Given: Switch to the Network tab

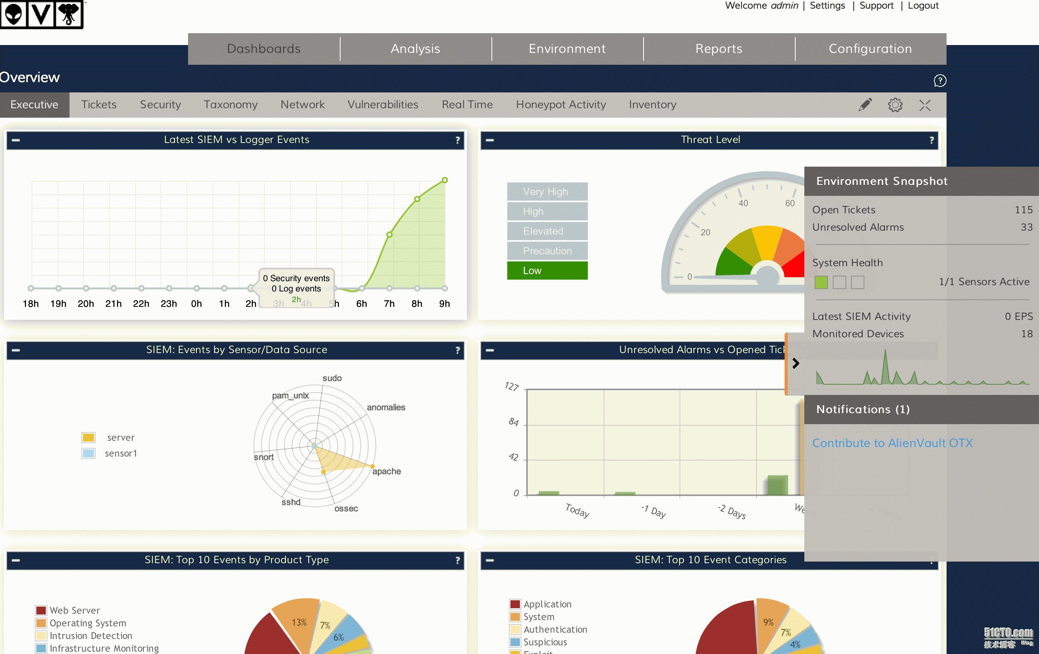Looking at the screenshot, I should click(303, 105).
